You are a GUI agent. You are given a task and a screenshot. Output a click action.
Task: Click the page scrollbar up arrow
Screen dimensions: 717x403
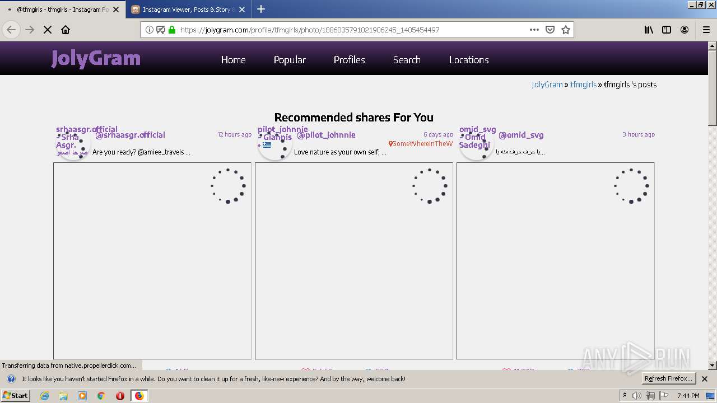(713, 46)
